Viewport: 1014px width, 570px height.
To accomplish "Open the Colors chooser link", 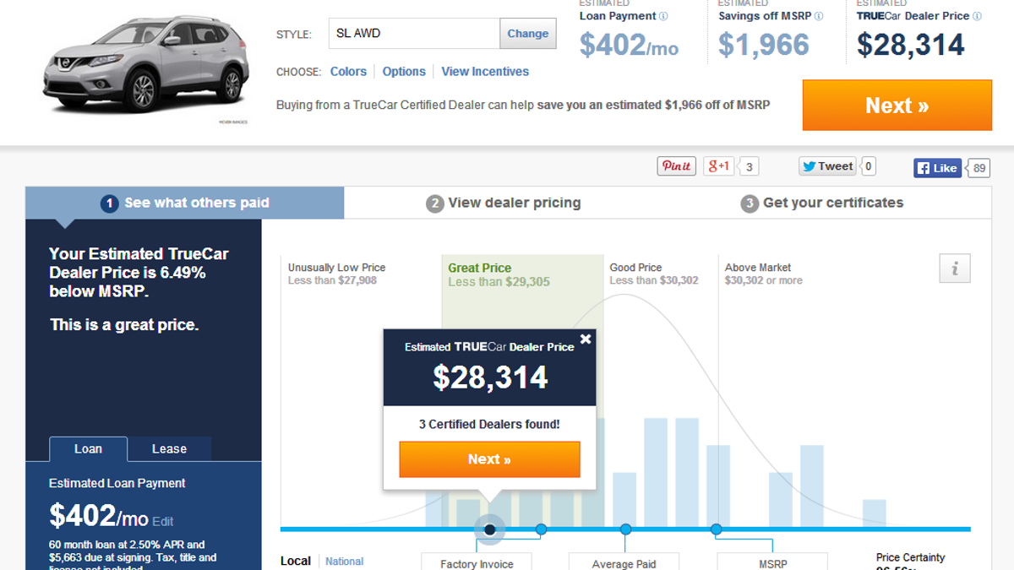I will (348, 72).
